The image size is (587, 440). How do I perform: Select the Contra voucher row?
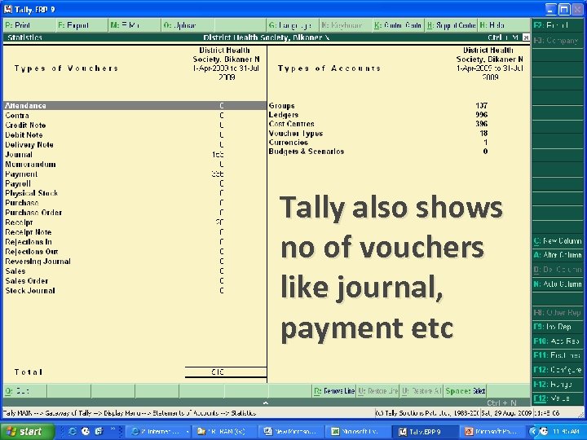pyautogui.click(x=135, y=115)
